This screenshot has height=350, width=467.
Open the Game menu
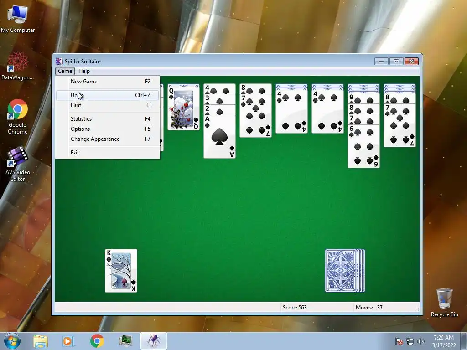click(x=65, y=71)
